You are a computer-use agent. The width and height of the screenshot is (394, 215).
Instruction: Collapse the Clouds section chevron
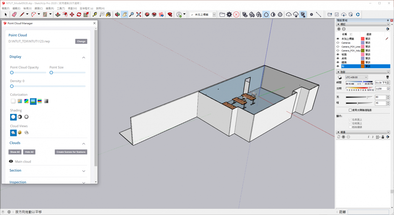click(84, 144)
